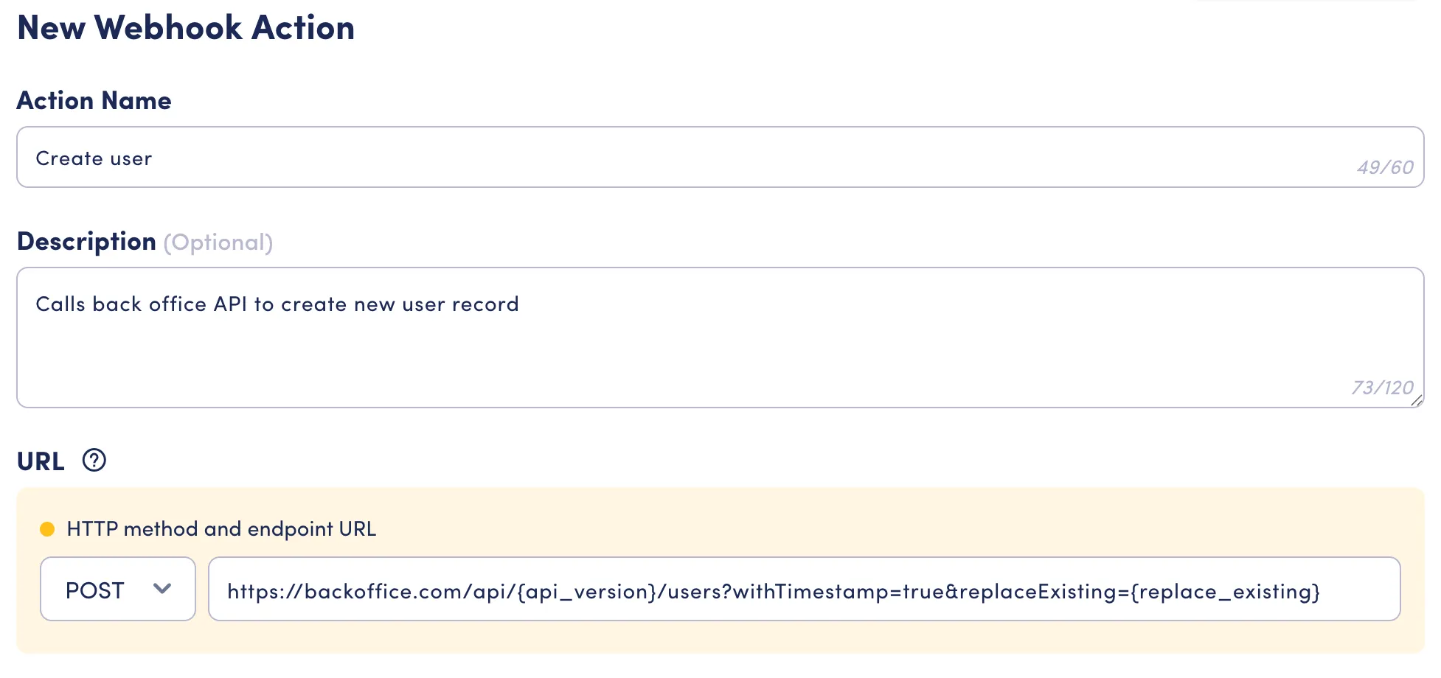Grab the Description textarea resize handle
The image size is (1441, 678).
click(1416, 401)
